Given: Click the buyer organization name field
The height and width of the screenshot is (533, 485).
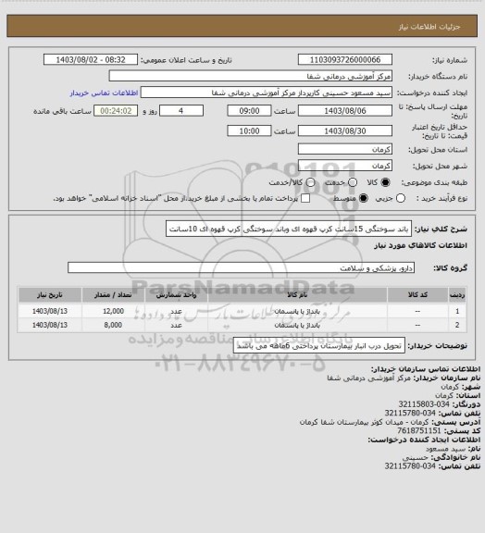Looking at the screenshot, I should 250,76.
